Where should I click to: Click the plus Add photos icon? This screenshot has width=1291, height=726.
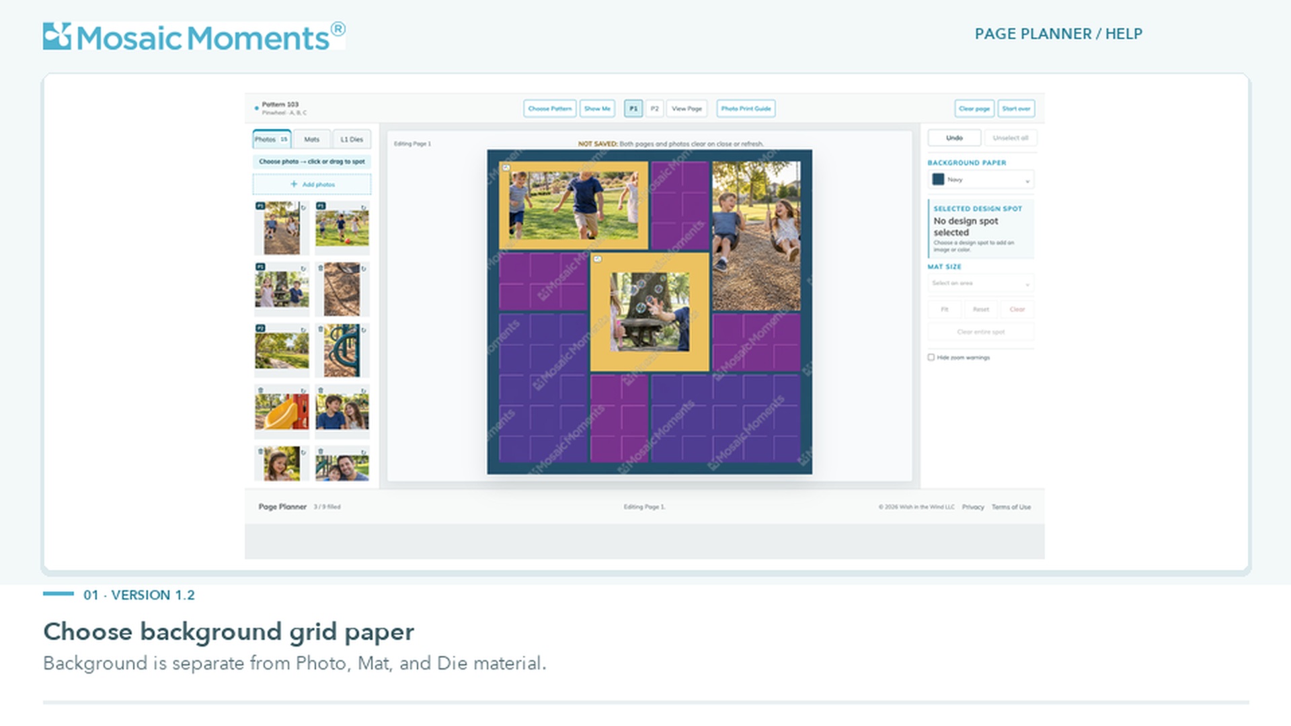[x=294, y=184]
